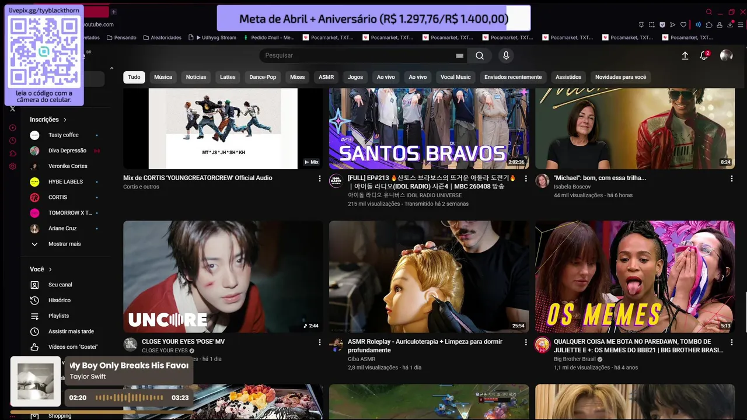Open Aleatoridades bookmarks folder
The height and width of the screenshot is (420, 747).
point(162,37)
